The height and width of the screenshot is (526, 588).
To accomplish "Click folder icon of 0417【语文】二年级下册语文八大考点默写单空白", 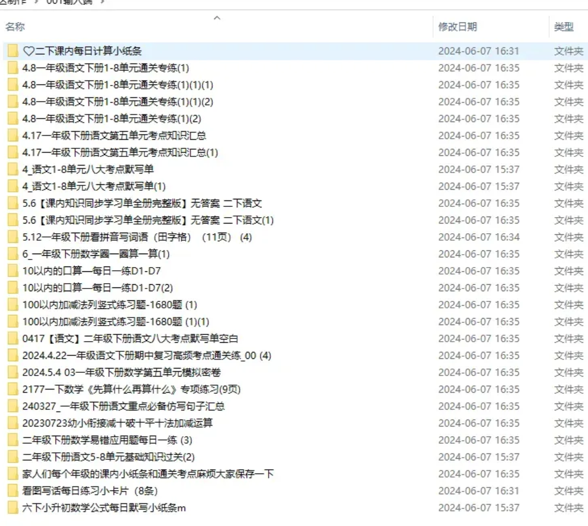I will 13,338.
